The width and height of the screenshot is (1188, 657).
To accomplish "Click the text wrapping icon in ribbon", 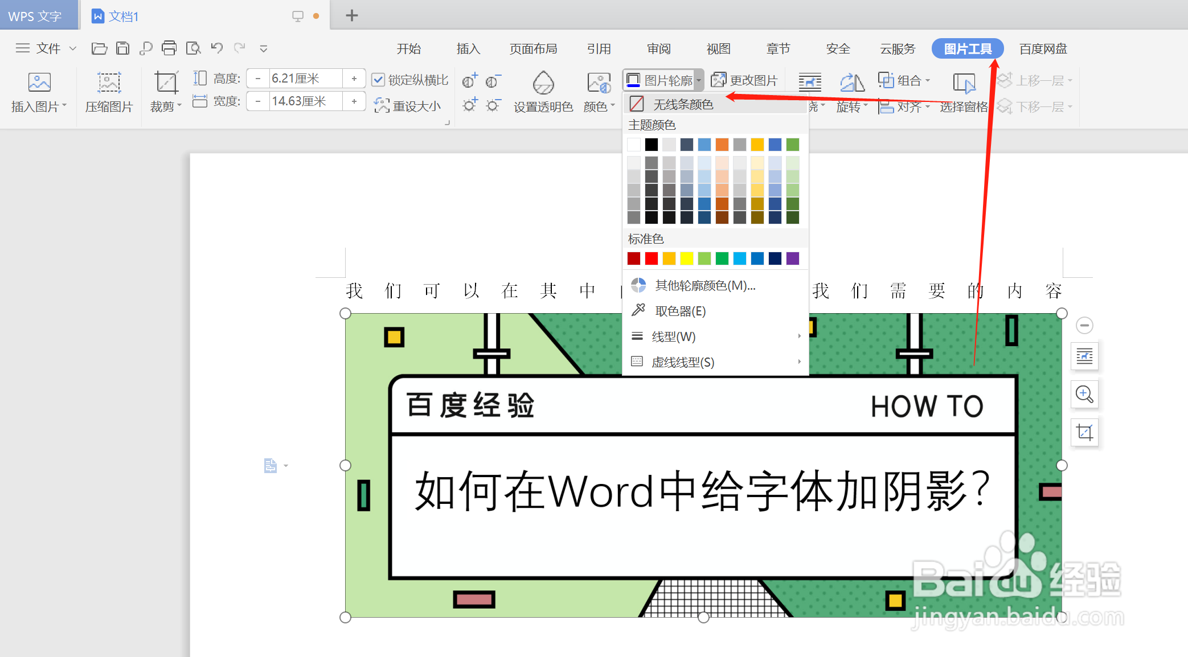I will click(810, 83).
